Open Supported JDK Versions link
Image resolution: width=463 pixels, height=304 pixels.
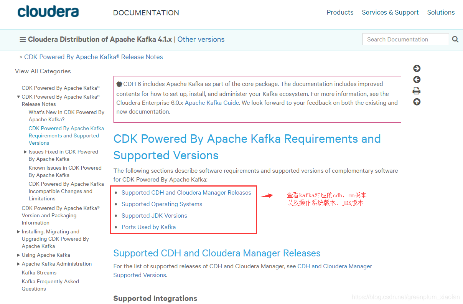(154, 216)
